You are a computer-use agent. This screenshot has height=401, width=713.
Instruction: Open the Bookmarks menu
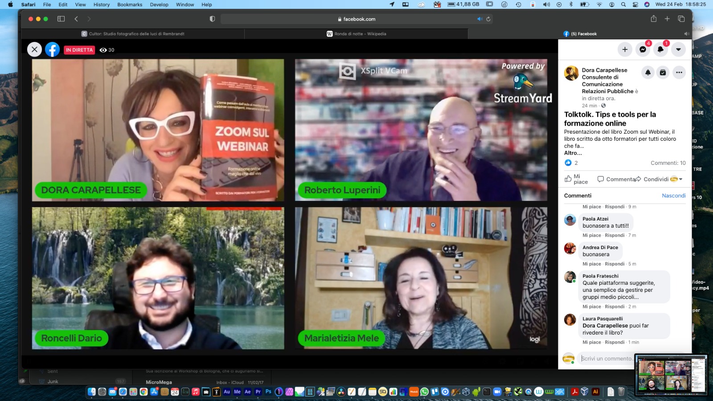pyautogui.click(x=130, y=4)
